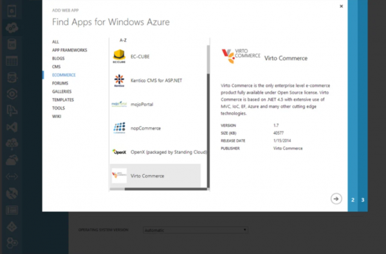Click the EC-CUBE app icon
The width and height of the screenshot is (386, 254).
coord(119,56)
